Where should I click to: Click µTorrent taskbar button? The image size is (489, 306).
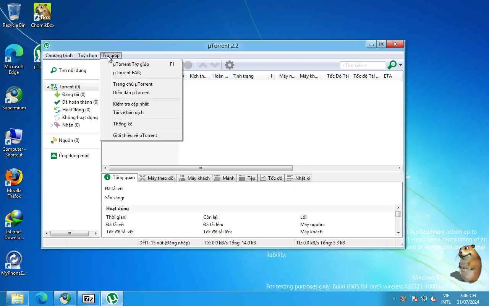pyautogui.click(x=112, y=298)
